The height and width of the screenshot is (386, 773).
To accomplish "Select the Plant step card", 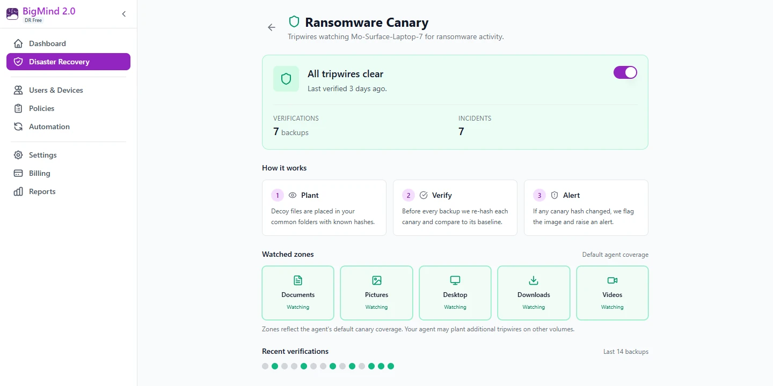I will 324,207.
